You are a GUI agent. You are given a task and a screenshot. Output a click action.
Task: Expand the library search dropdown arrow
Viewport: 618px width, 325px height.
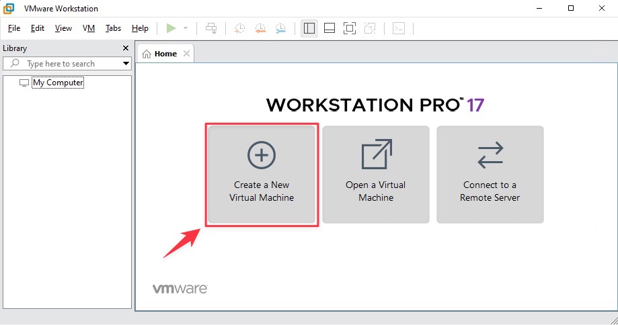click(x=126, y=63)
